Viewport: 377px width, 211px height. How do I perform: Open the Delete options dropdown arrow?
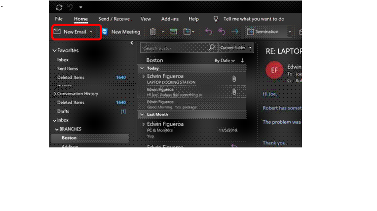pyautogui.click(x=163, y=32)
